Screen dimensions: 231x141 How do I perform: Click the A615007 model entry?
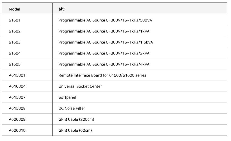[17, 97]
